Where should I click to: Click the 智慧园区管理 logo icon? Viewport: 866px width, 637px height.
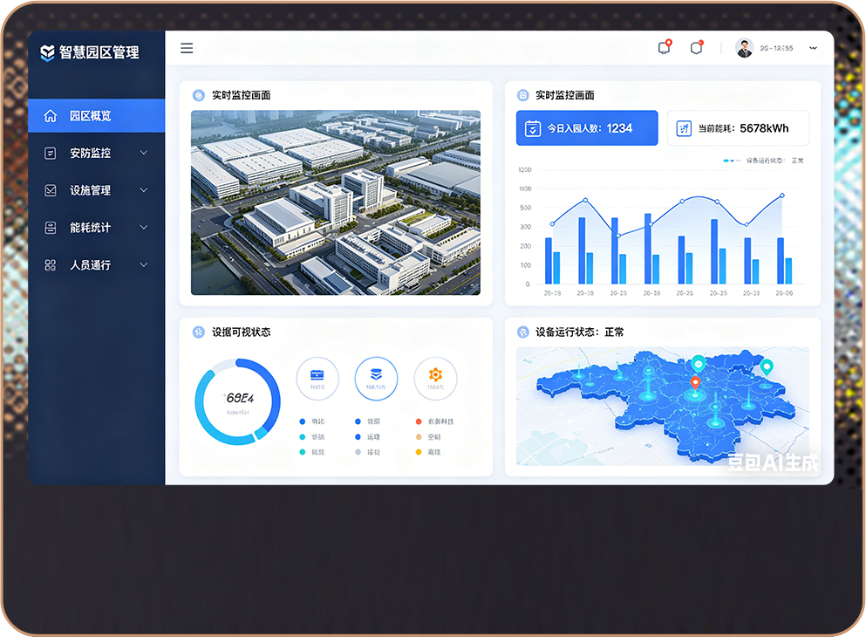tap(47, 52)
